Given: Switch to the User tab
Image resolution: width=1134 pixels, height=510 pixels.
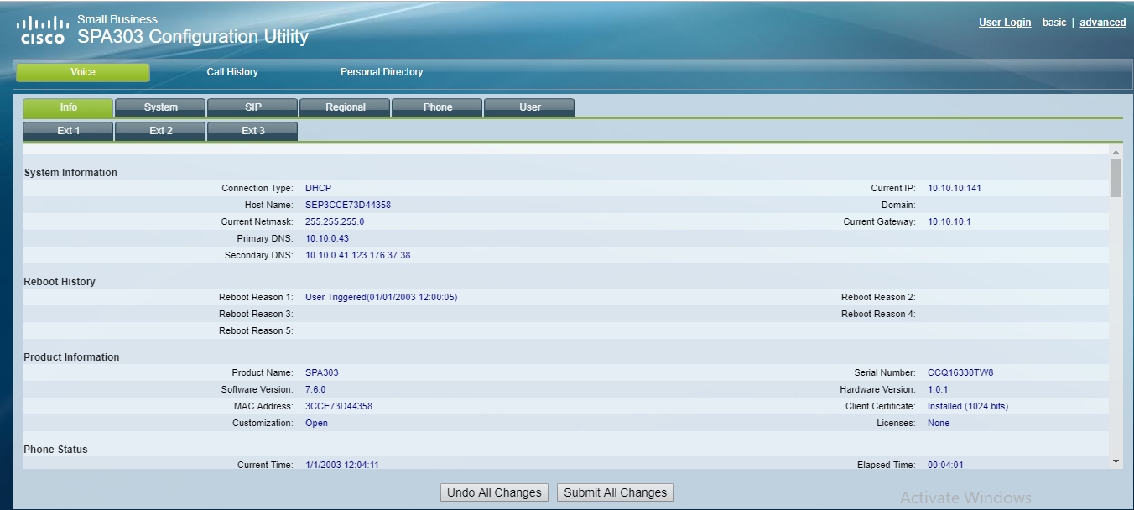Looking at the screenshot, I should click(x=529, y=107).
